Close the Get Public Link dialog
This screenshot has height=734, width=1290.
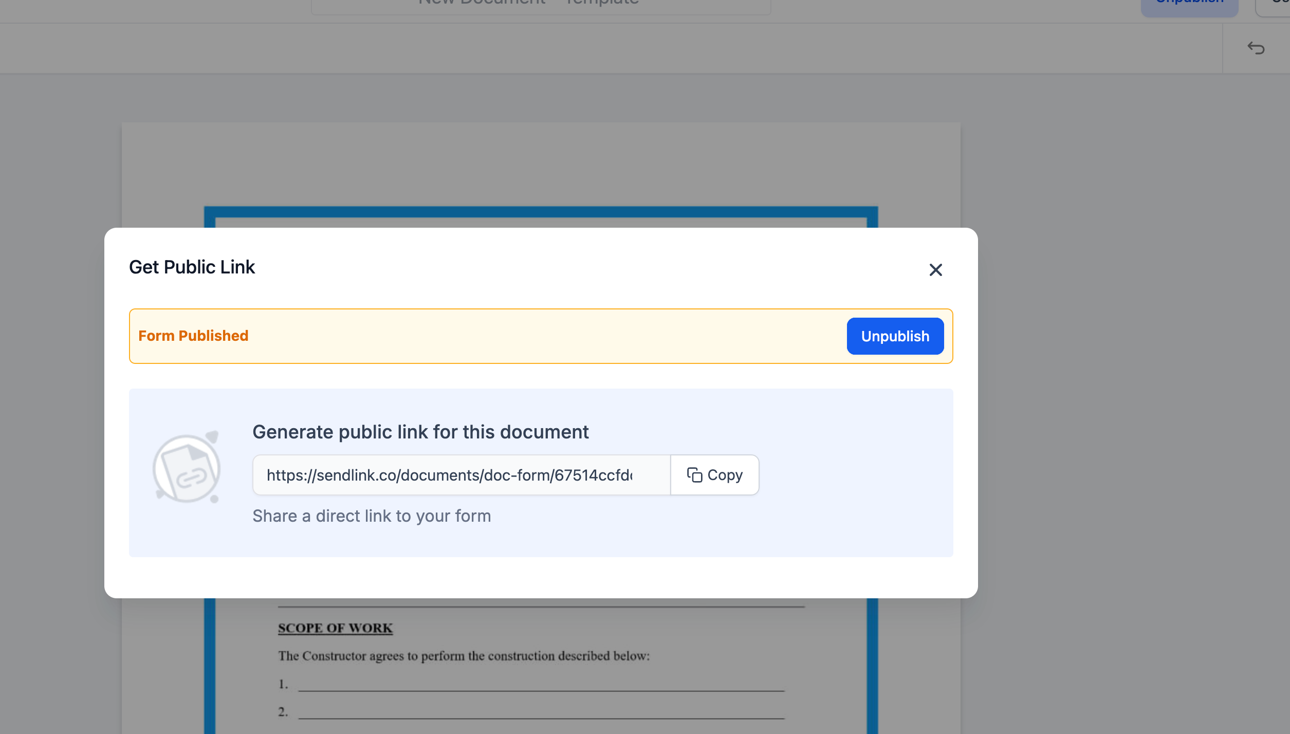pos(935,270)
